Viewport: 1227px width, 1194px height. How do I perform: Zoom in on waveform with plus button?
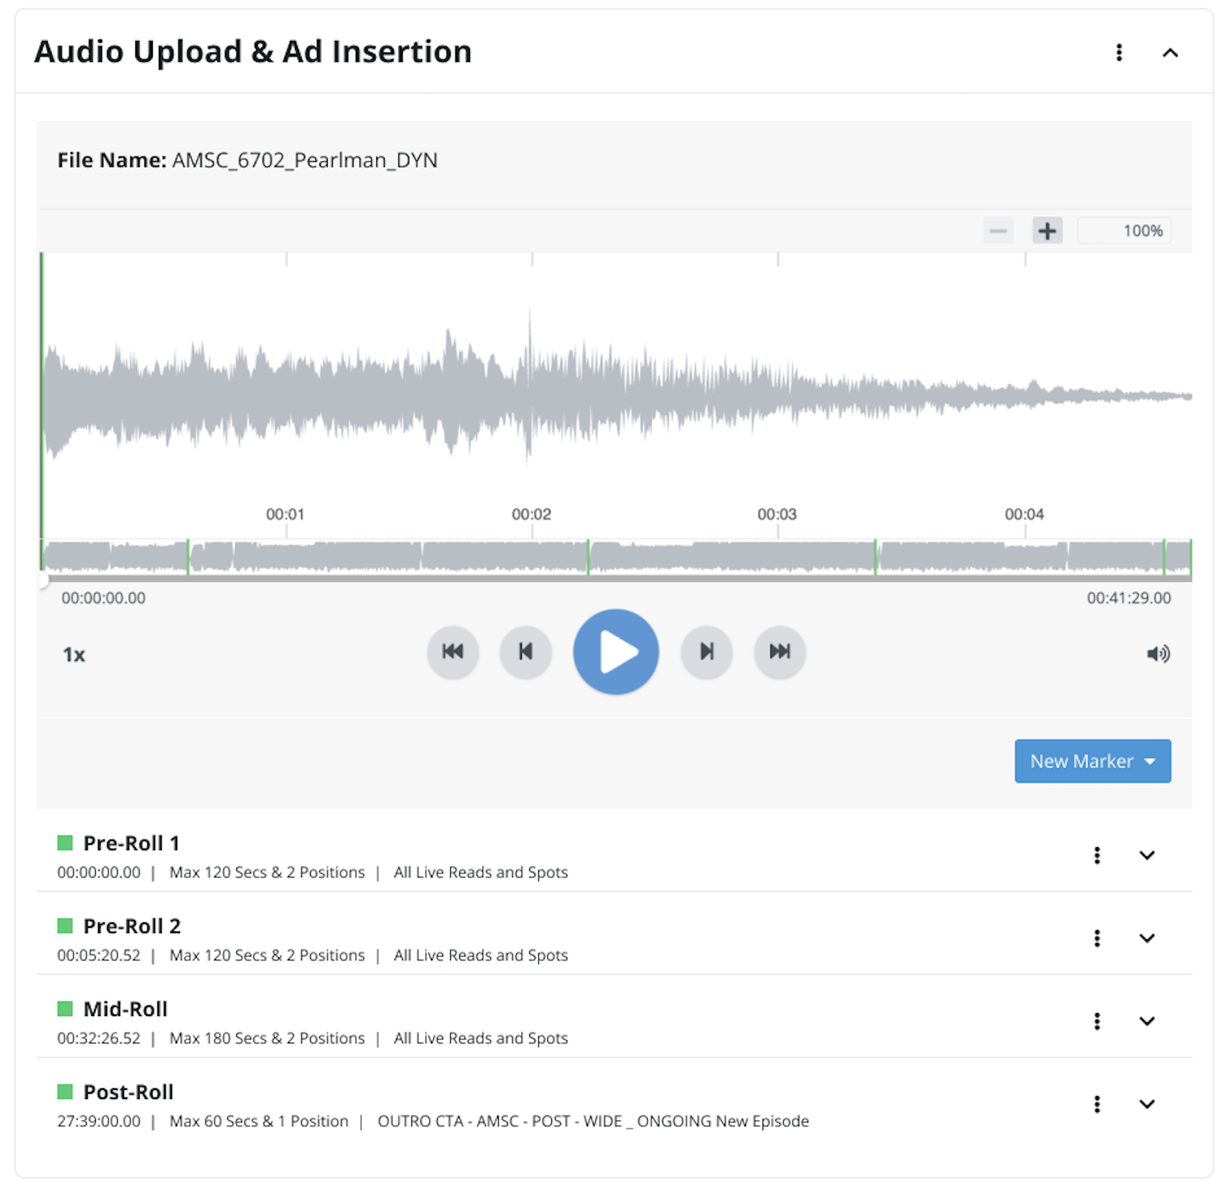(x=1047, y=230)
